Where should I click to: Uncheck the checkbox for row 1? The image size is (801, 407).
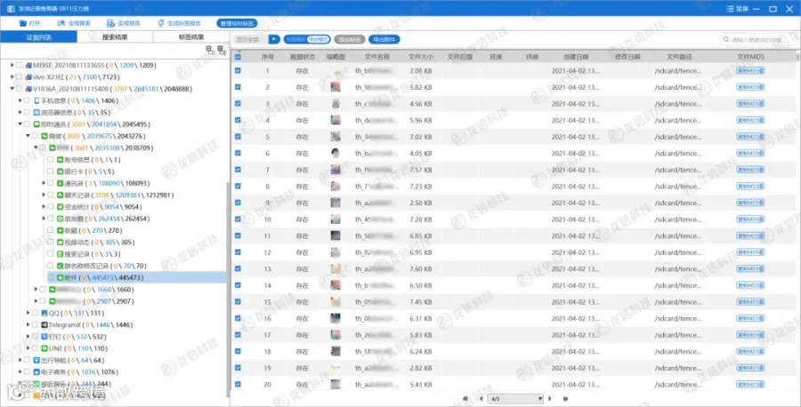(238, 70)
